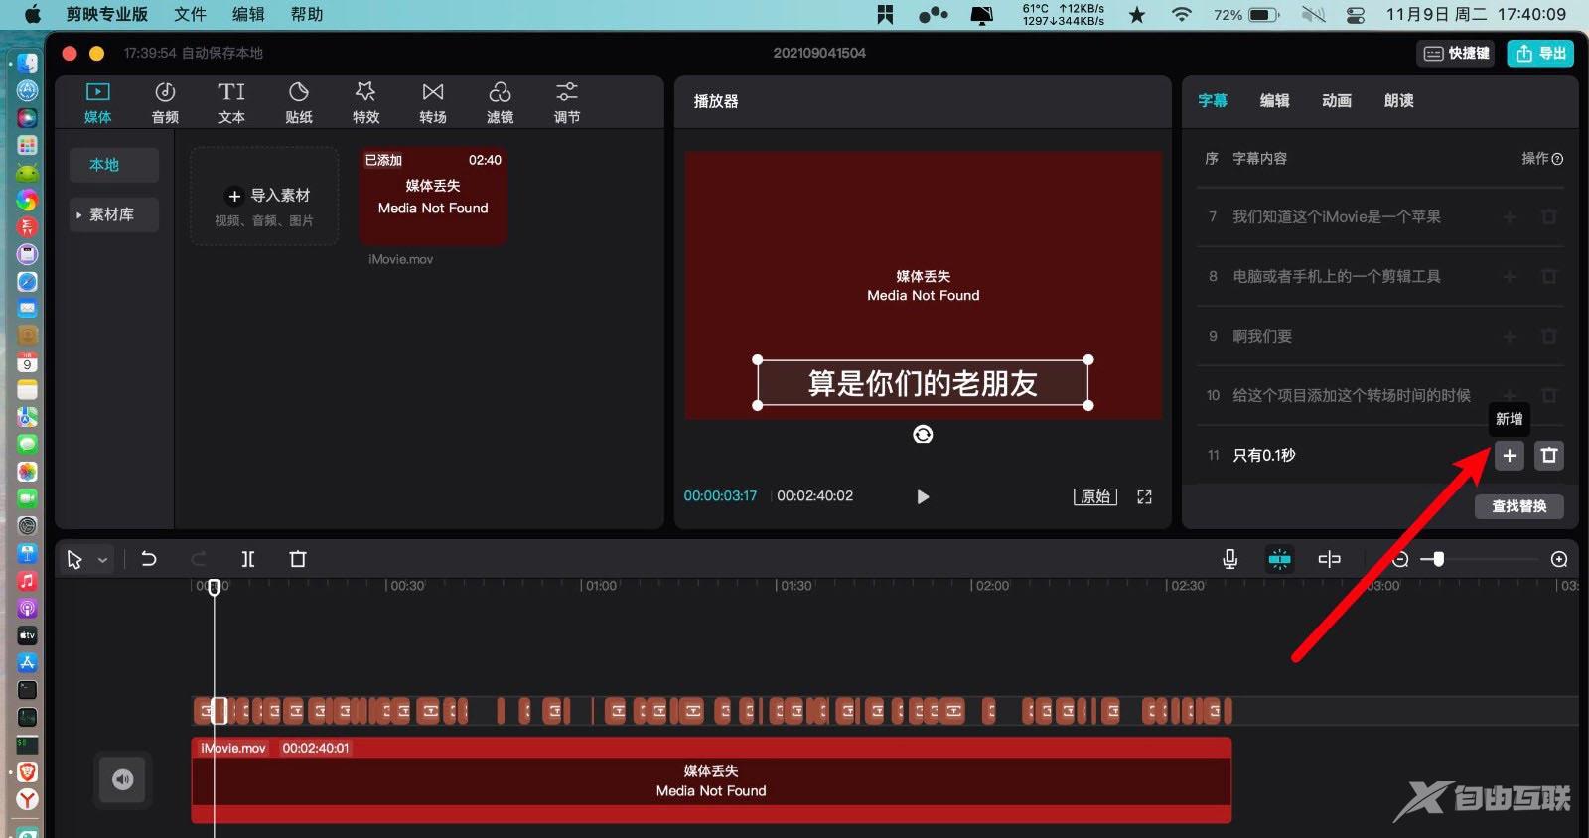Click the 导出 export button
The image size is (1589, 838).
[x=1540, y=53]
